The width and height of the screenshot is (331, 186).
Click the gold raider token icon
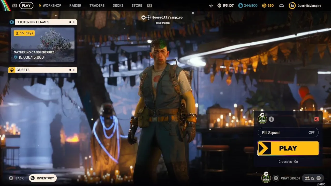(264, 5)
